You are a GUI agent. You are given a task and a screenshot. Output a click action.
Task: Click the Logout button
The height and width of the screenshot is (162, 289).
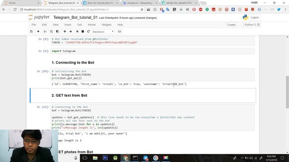pos(255,18)
